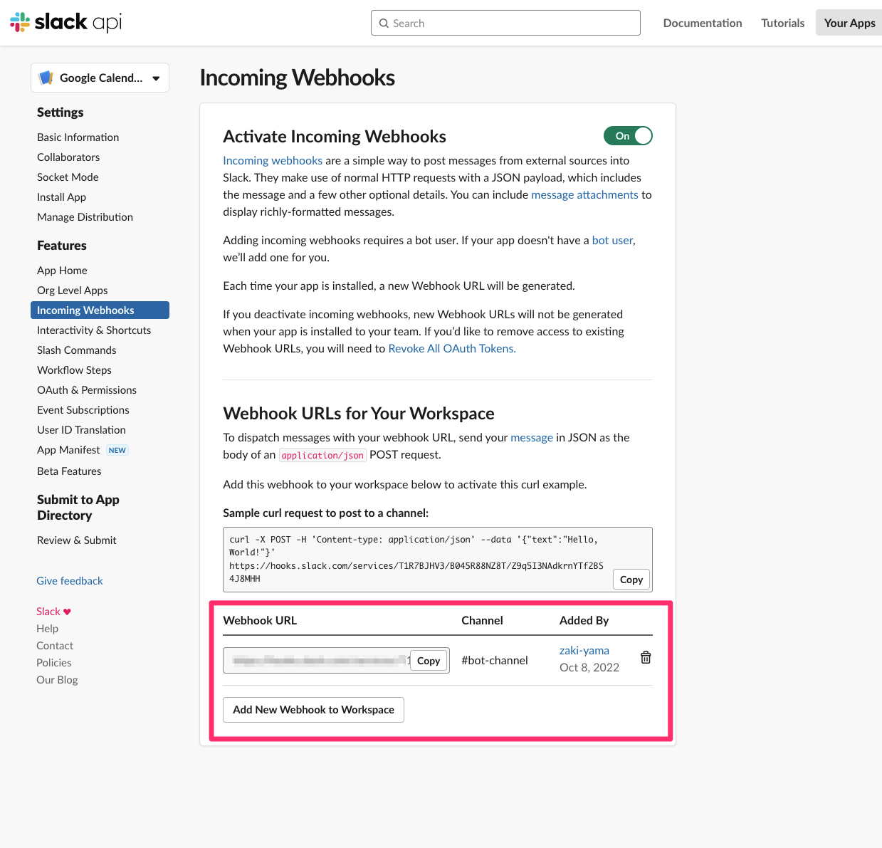Click the Added By column header
This screenshot has width=882, height=848.
(584, 620)
